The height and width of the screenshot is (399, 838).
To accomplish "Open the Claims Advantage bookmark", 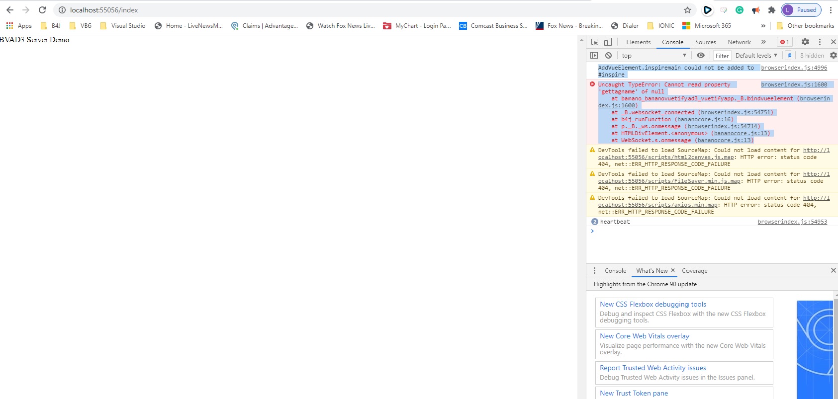I will [x=265, y=26].
